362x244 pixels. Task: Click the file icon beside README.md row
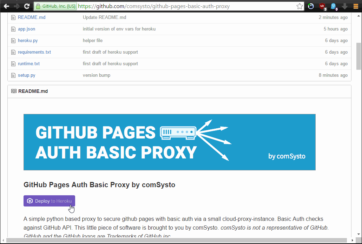[x=13, y=18]
